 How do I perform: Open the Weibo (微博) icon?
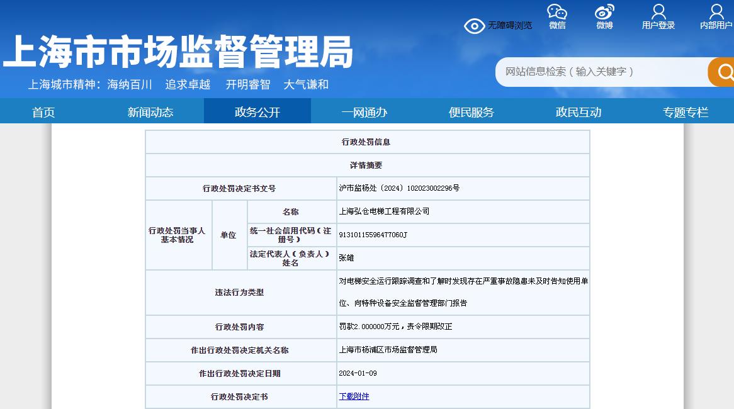(604, 12)
